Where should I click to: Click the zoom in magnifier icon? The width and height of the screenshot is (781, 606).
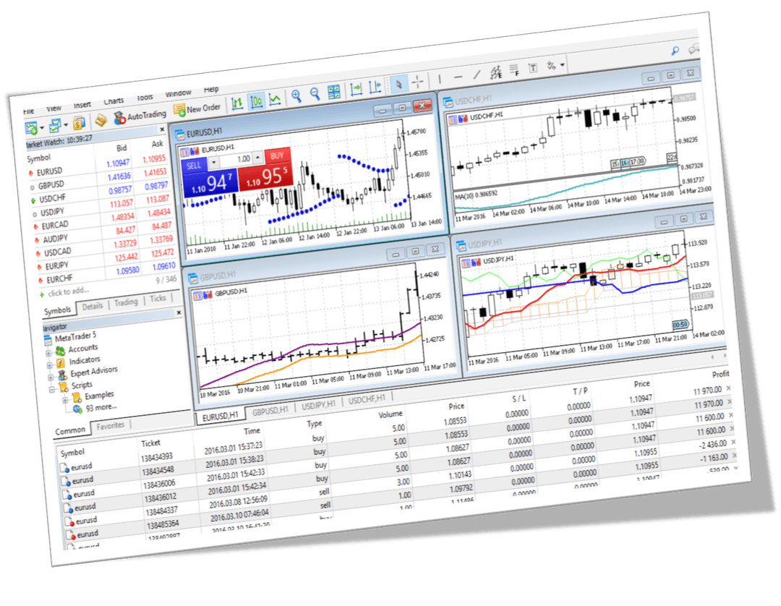tap(296, 96)
